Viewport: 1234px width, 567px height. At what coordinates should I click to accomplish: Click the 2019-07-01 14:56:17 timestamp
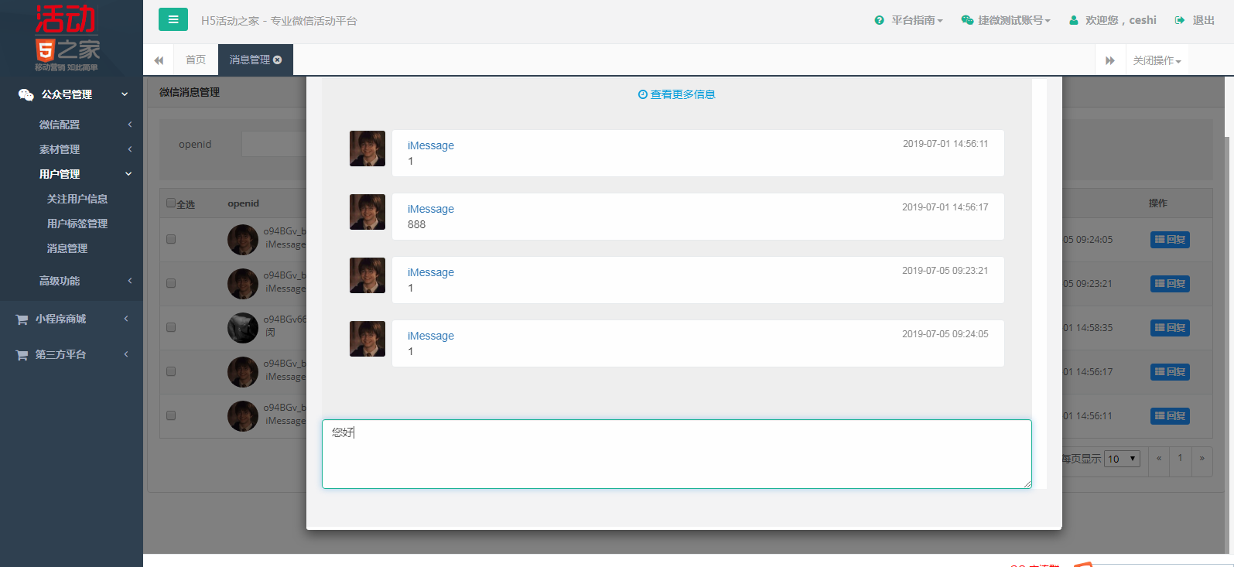[x=945, y=207]
